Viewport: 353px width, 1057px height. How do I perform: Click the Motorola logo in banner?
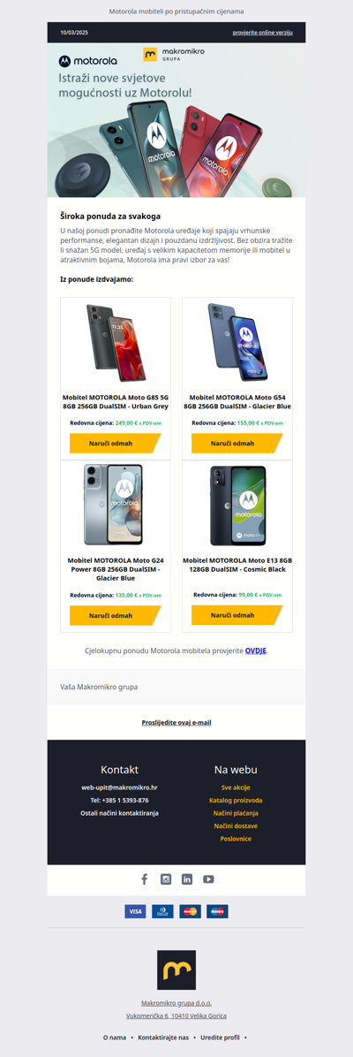[x=87, y=61]
